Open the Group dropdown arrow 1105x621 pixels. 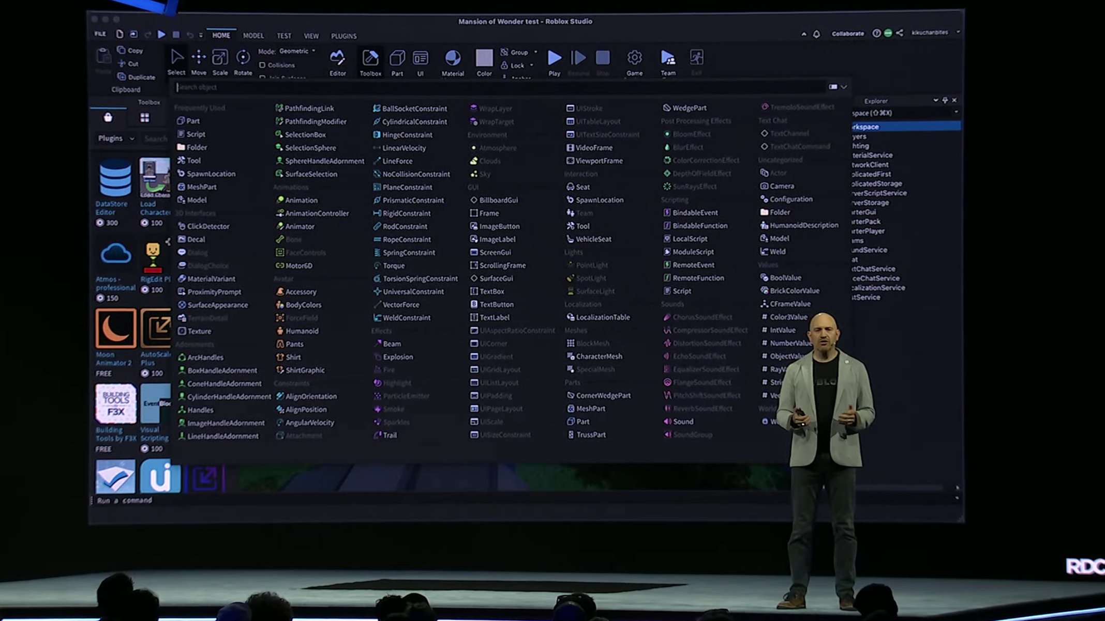click(x=535, y=52)
